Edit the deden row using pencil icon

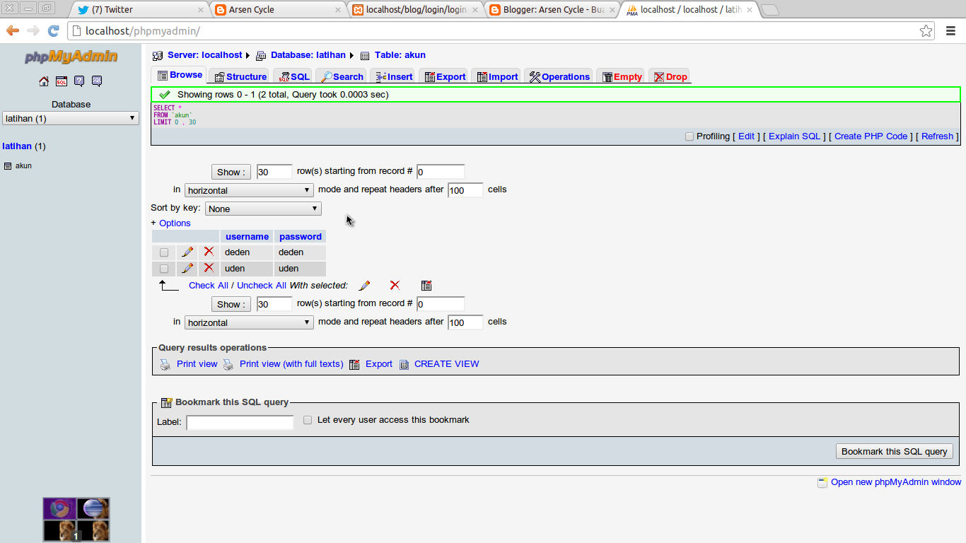(x=187, y=252)
